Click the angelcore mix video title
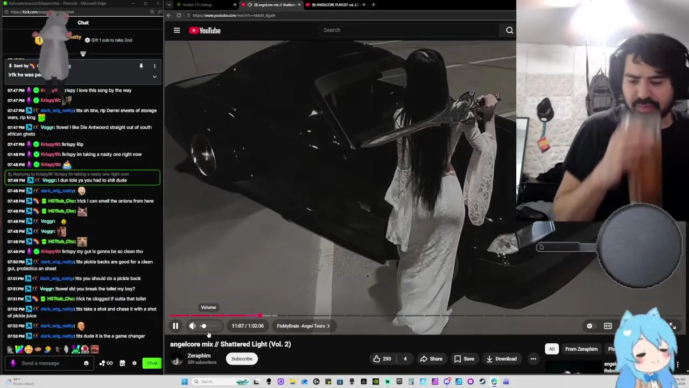This screenshot has width=689, height=388. (x=230, y=344)
